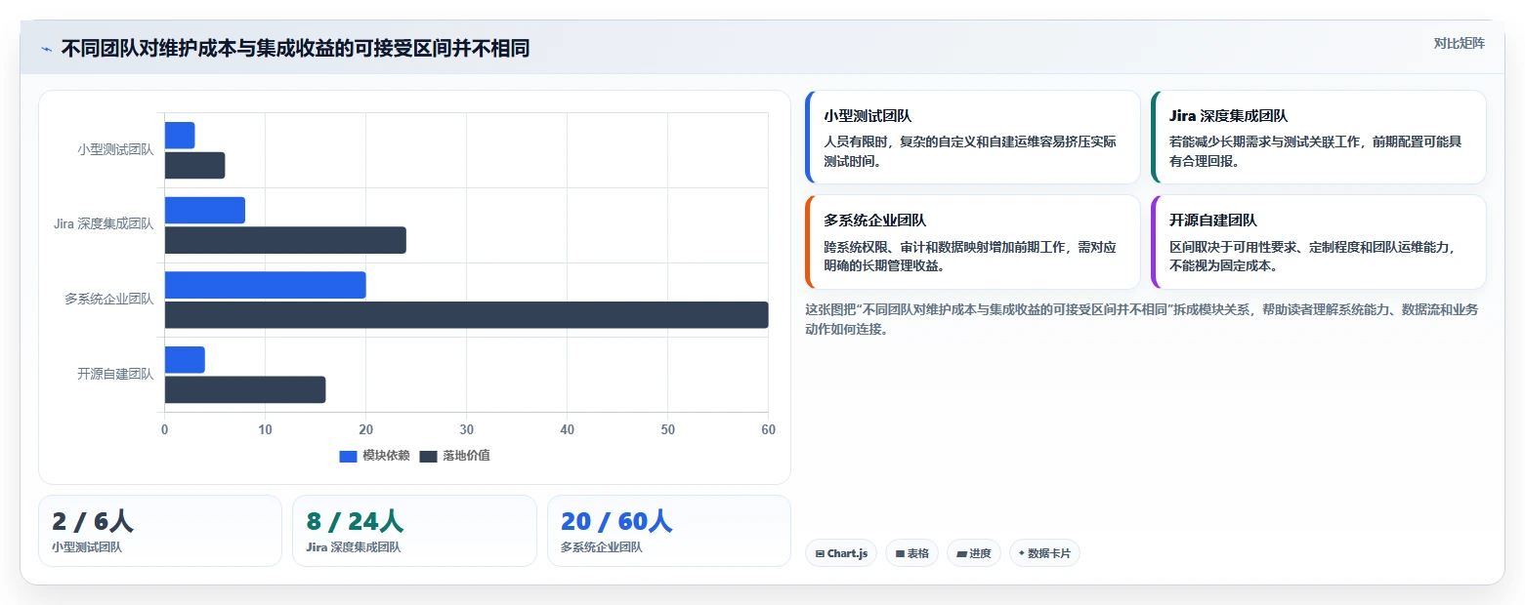Select the dark bar for 开源自建团队
The image size is (1525, 605).
pyautogui.click(x=244, y=389)
